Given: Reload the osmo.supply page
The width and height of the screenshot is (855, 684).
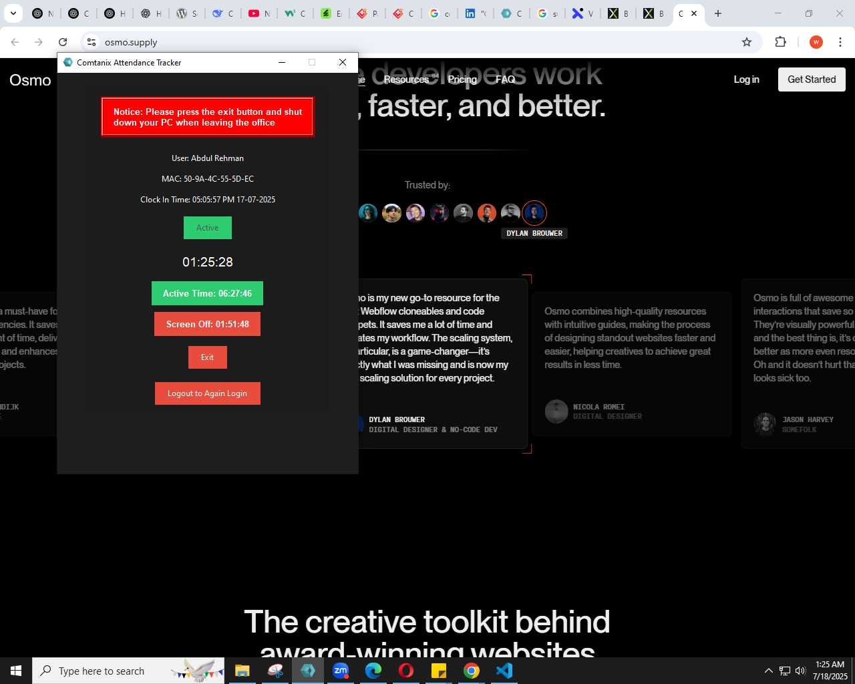Looking at the screenshot, I should coord(63,42).
